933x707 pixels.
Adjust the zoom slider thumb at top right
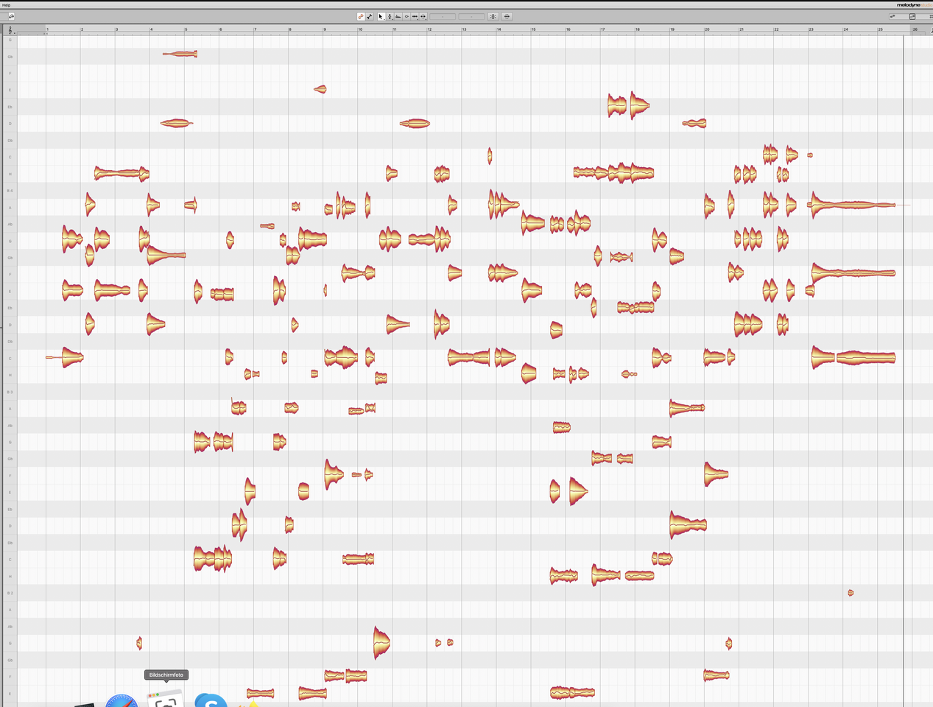tap(912, 16)
